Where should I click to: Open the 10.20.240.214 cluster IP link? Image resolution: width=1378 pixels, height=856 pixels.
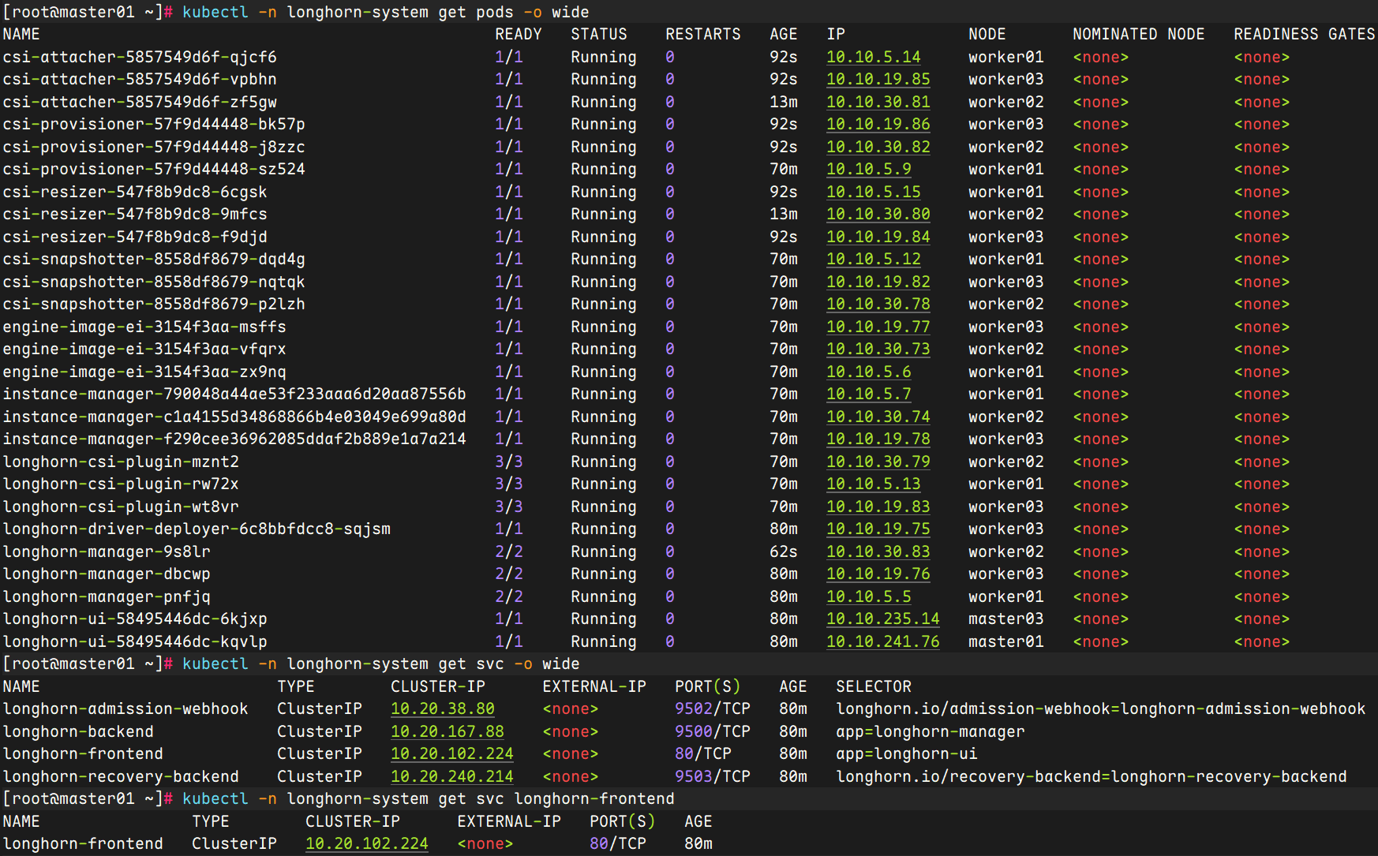click(x=451, y=776)
